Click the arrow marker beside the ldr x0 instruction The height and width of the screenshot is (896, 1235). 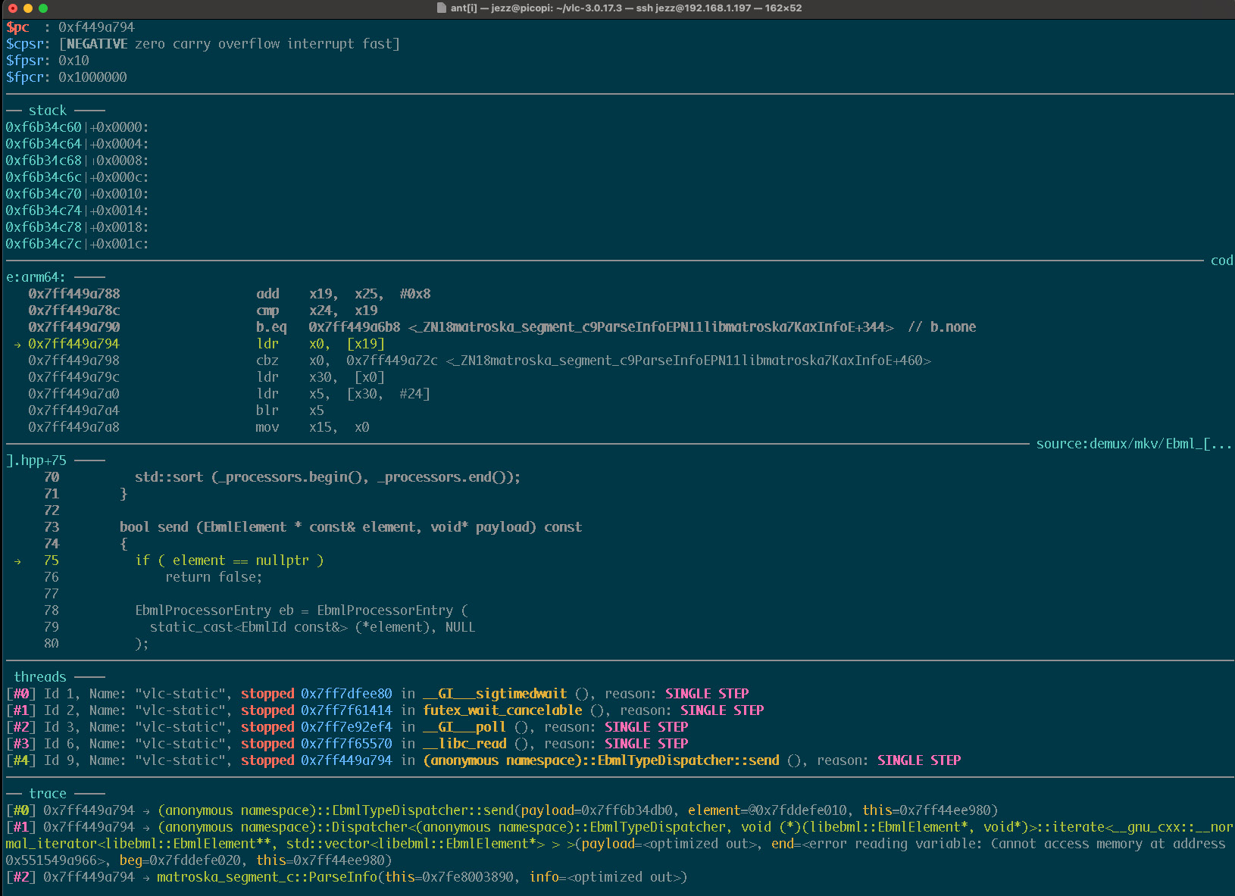17,345
